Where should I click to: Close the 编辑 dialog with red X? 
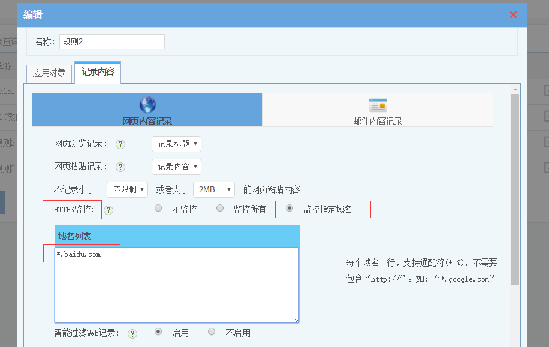[x=513, y=15]
